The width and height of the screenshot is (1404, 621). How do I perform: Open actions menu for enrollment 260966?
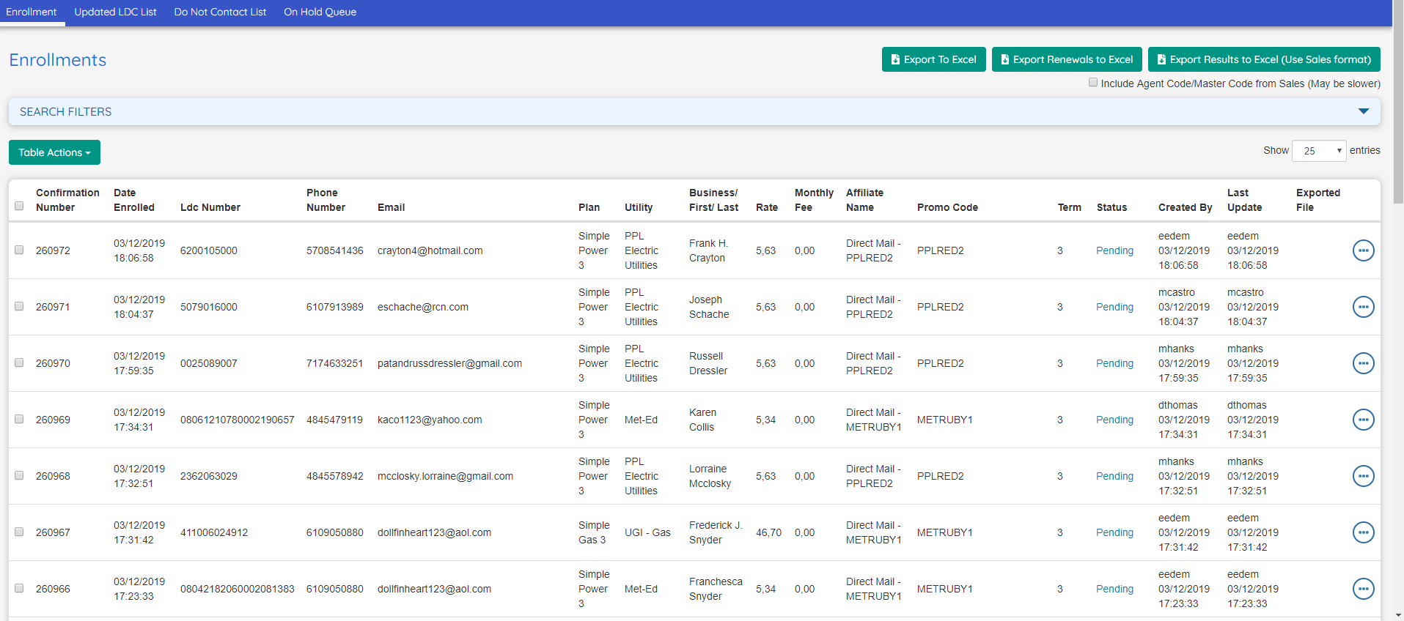1363,589
